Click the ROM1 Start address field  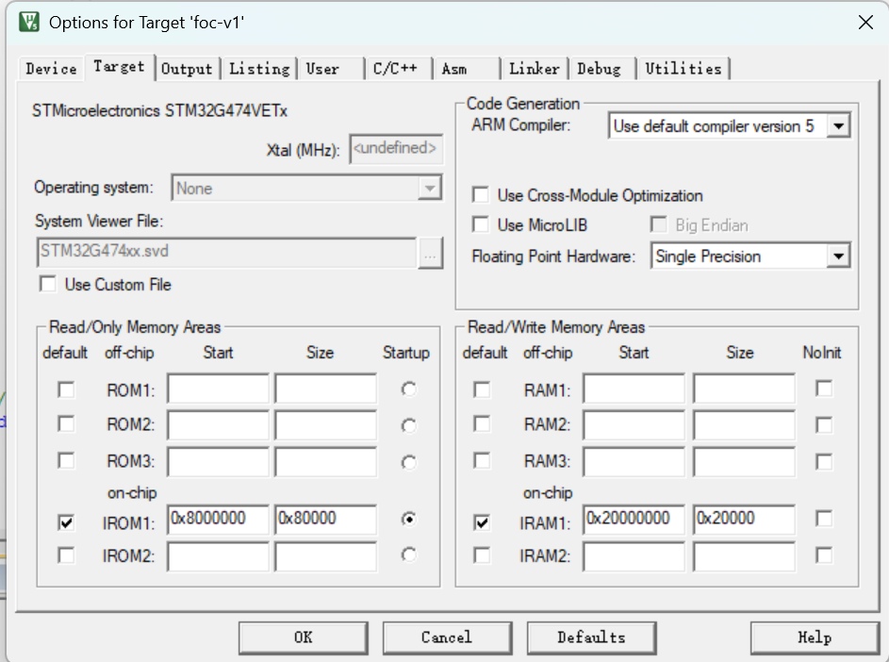tap(219, 389)
